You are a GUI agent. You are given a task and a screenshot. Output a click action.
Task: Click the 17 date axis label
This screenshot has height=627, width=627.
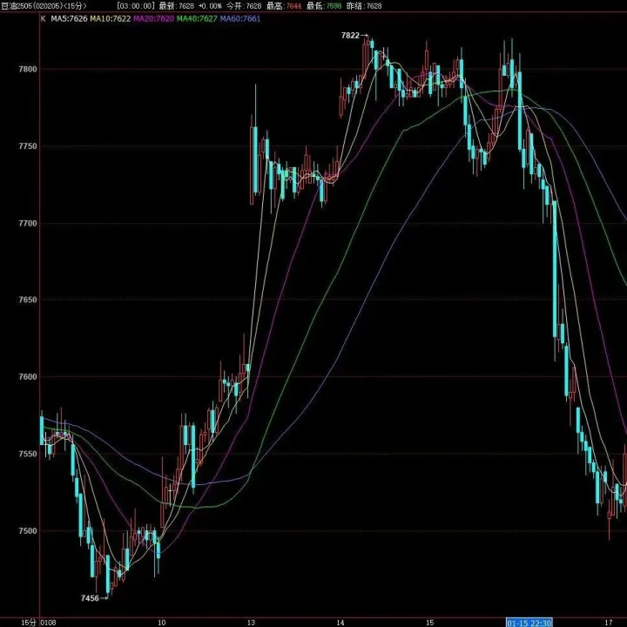pyautogui.click(x=609, y=623)
